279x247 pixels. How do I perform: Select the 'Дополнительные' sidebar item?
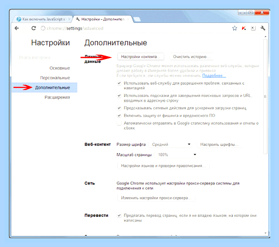click(45, 88)
